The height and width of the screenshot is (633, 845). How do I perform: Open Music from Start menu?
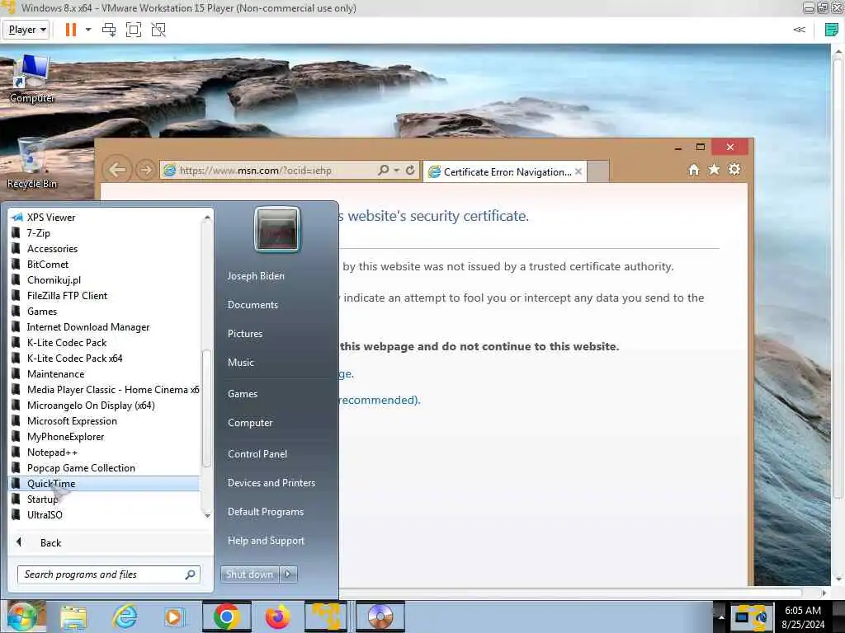point(241,363)
